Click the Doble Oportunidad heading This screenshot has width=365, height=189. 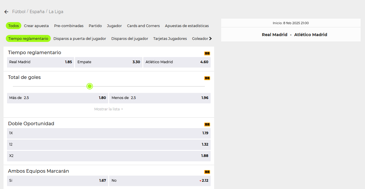coord(31,124)
